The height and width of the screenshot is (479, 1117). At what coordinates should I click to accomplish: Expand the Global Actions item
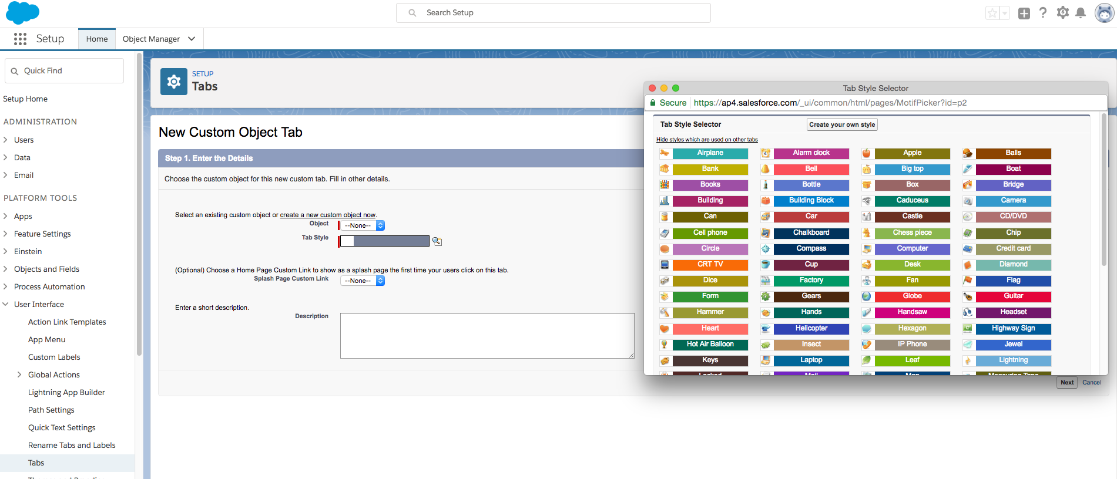click(x=19, y=375)
